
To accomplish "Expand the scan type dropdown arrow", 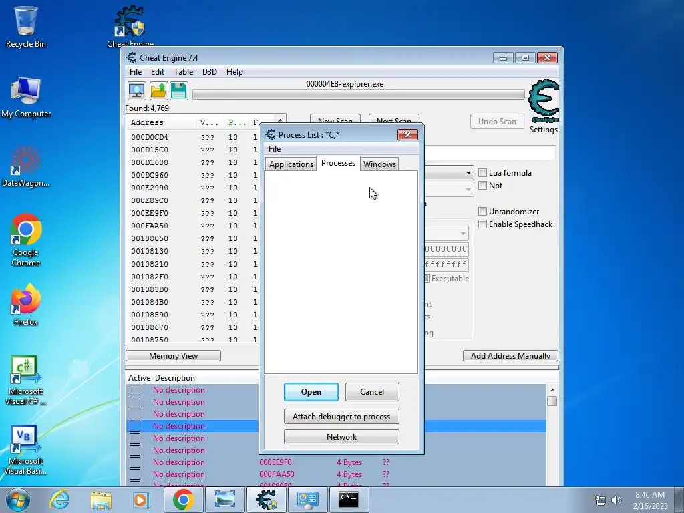I will coord(468,173).
